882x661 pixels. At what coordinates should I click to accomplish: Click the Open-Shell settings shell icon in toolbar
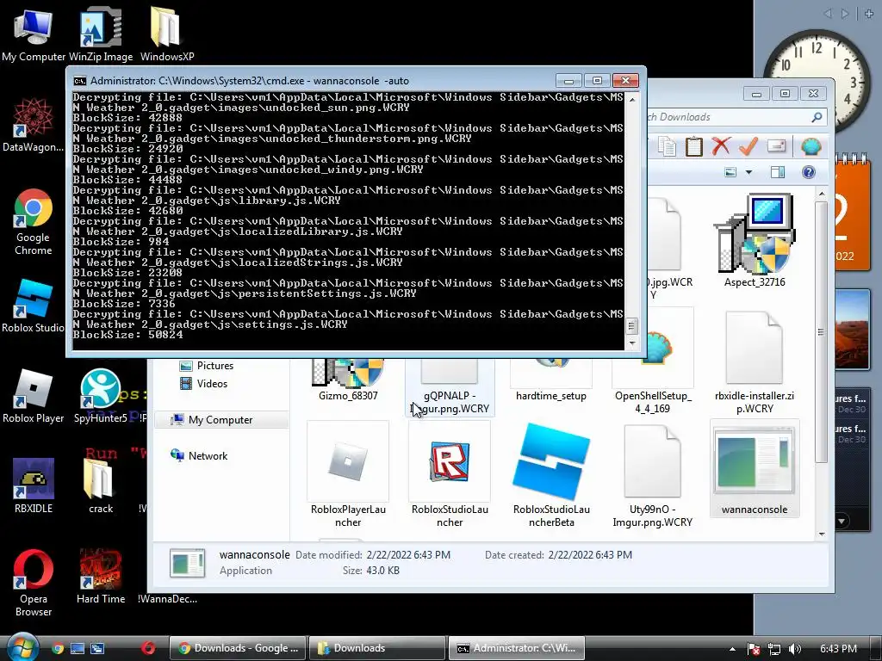click(x=811, y=146)
